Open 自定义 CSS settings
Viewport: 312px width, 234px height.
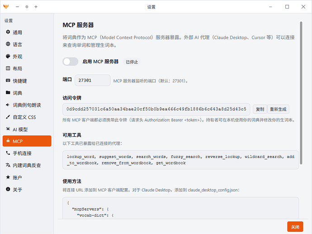click(27, 117)
